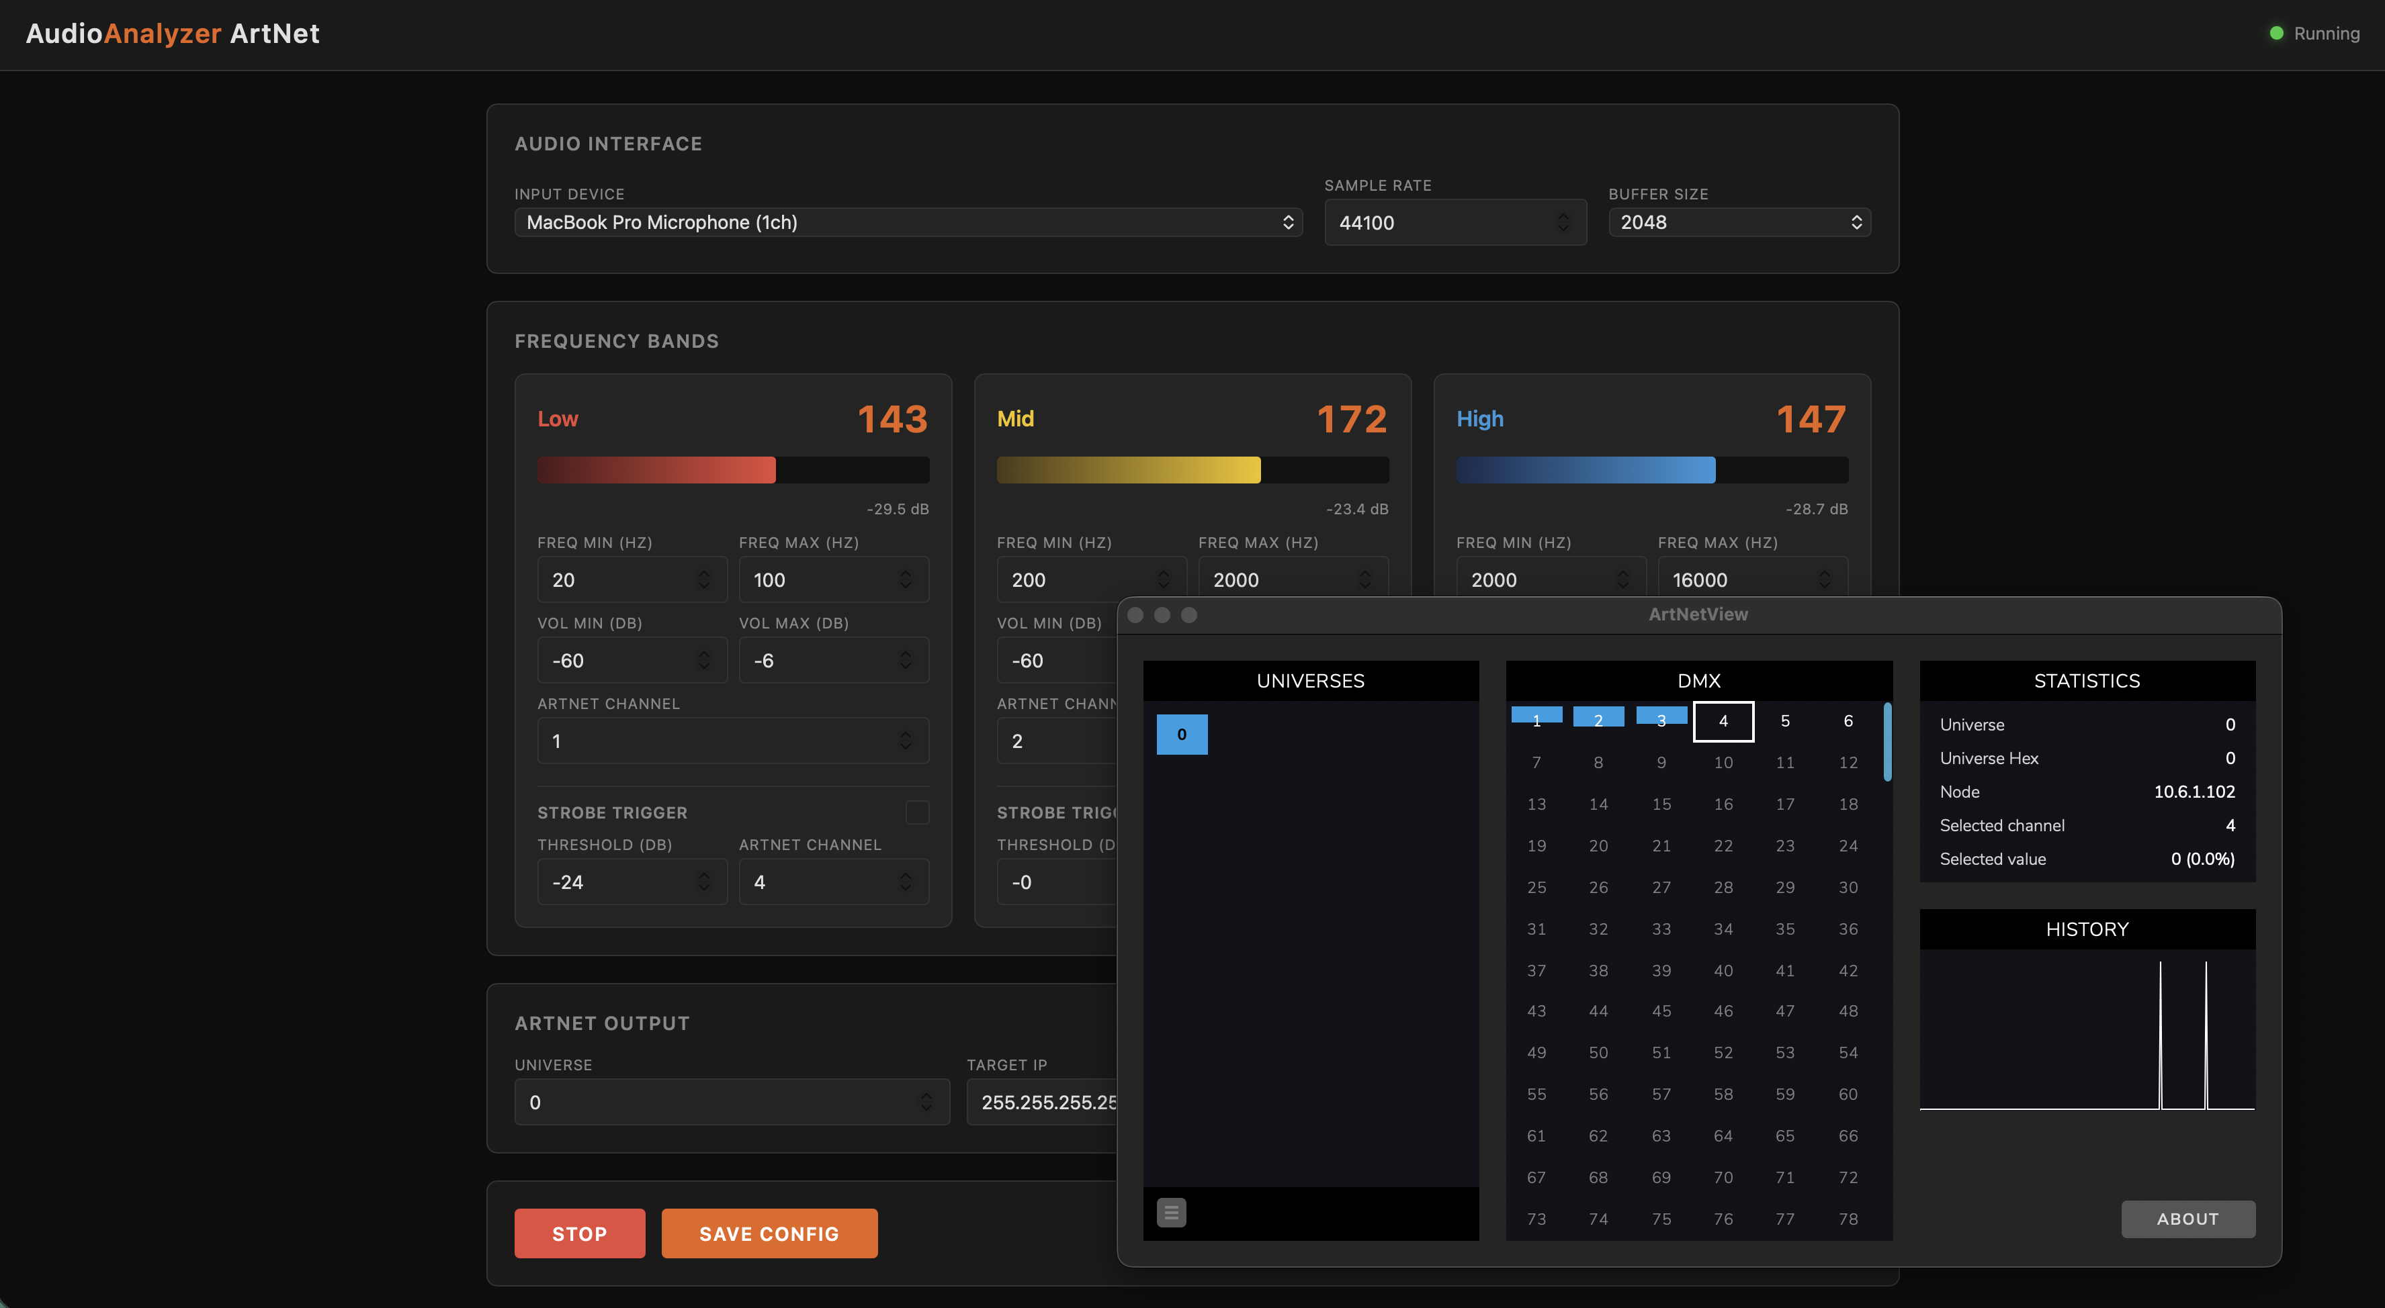Click the STOP button
Screen dimensions: 2385x1308
pos(578,1233)
